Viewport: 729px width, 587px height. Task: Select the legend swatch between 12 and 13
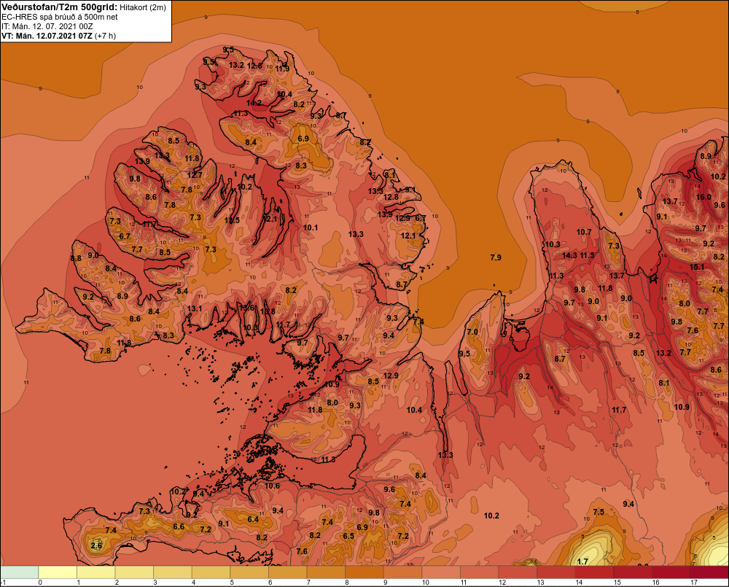[518, 572]
